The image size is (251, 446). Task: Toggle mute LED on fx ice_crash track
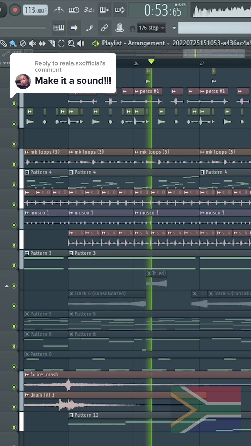tap(14, 387)
